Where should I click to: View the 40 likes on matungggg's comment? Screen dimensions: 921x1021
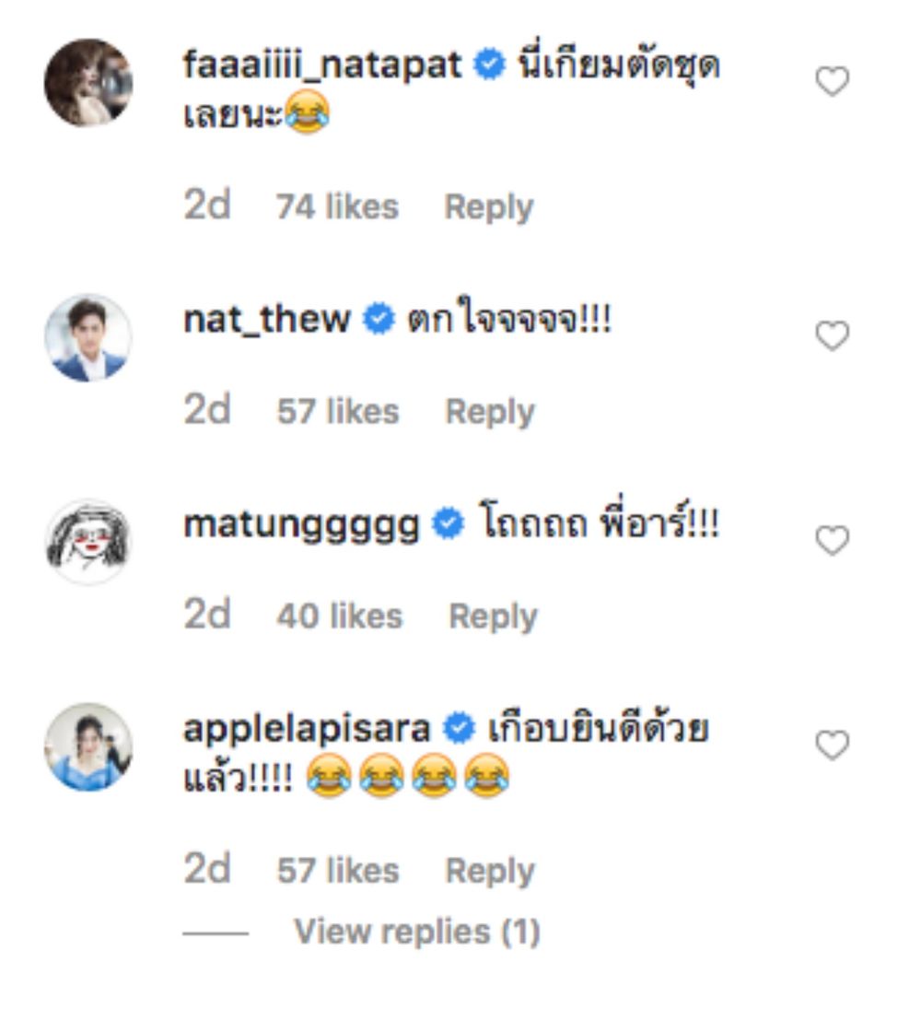coord(340,616)
